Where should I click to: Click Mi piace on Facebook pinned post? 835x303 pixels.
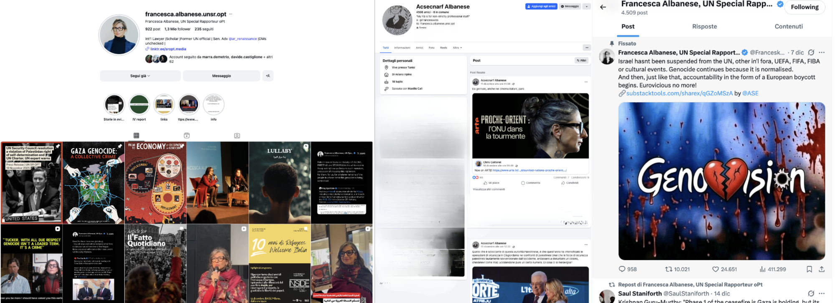[491, 183]
